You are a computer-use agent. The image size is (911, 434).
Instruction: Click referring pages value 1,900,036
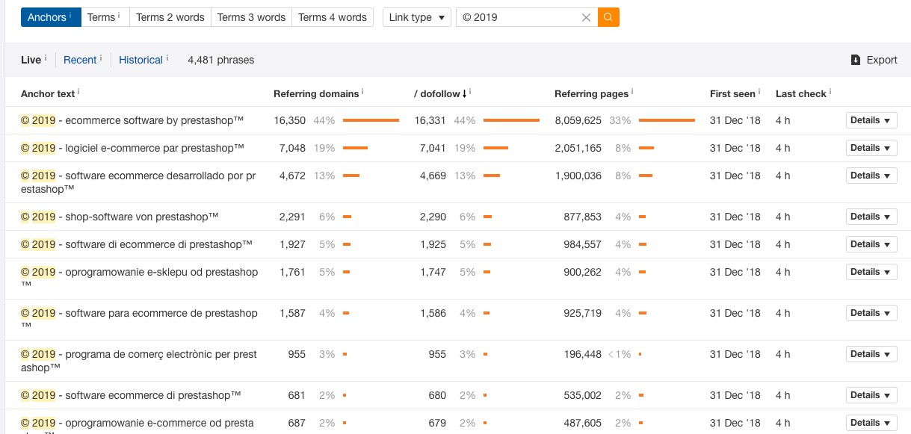click(x=578, y=176)
